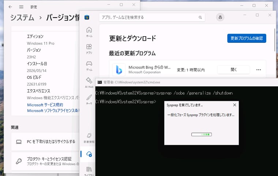Viewport: 278px width, 176px height.
Task: Click the laptop icon for PC recycle
Action: tap(19, 142)
